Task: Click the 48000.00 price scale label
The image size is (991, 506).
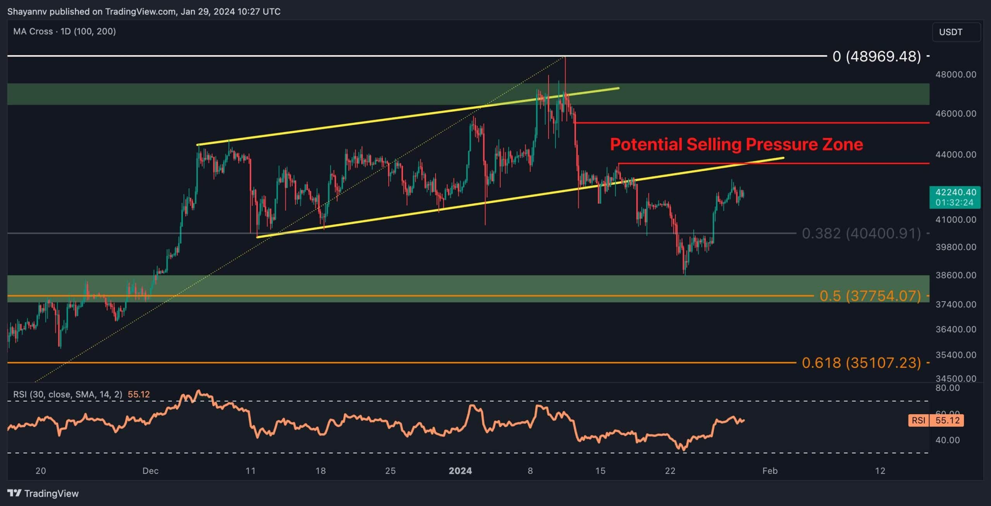Action: click(955, 74)
